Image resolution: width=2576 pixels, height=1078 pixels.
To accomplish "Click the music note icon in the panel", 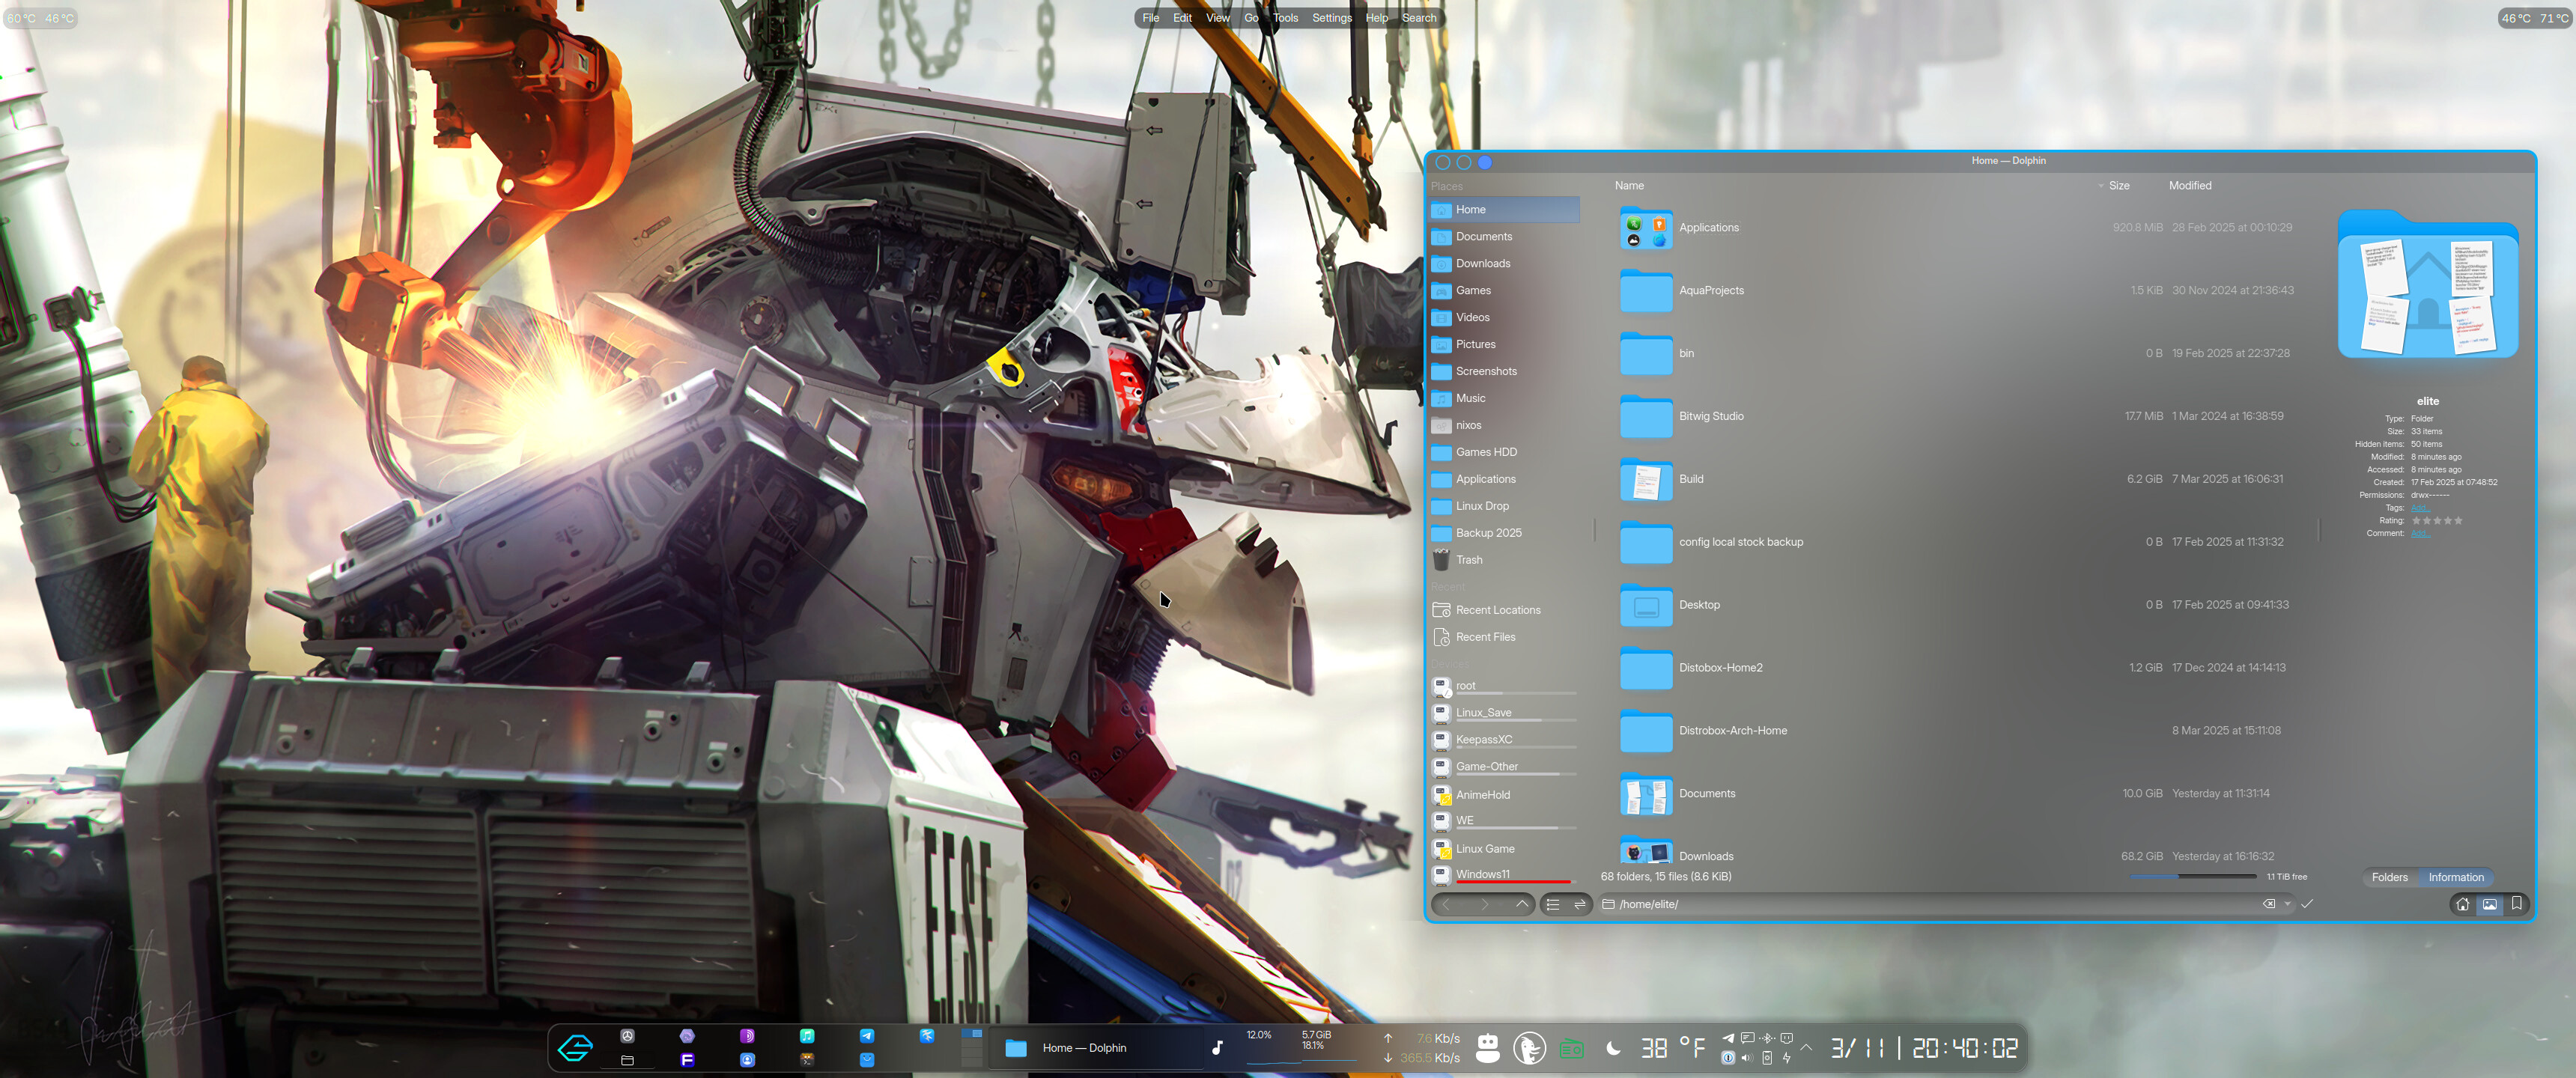I will tap(1217, 1048).
